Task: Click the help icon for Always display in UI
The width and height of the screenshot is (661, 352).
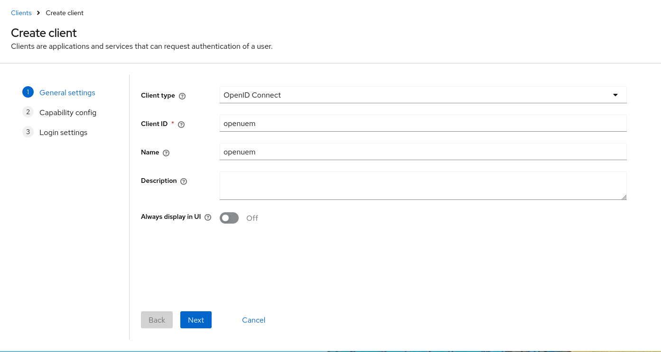Action: (x=208, y=217)
